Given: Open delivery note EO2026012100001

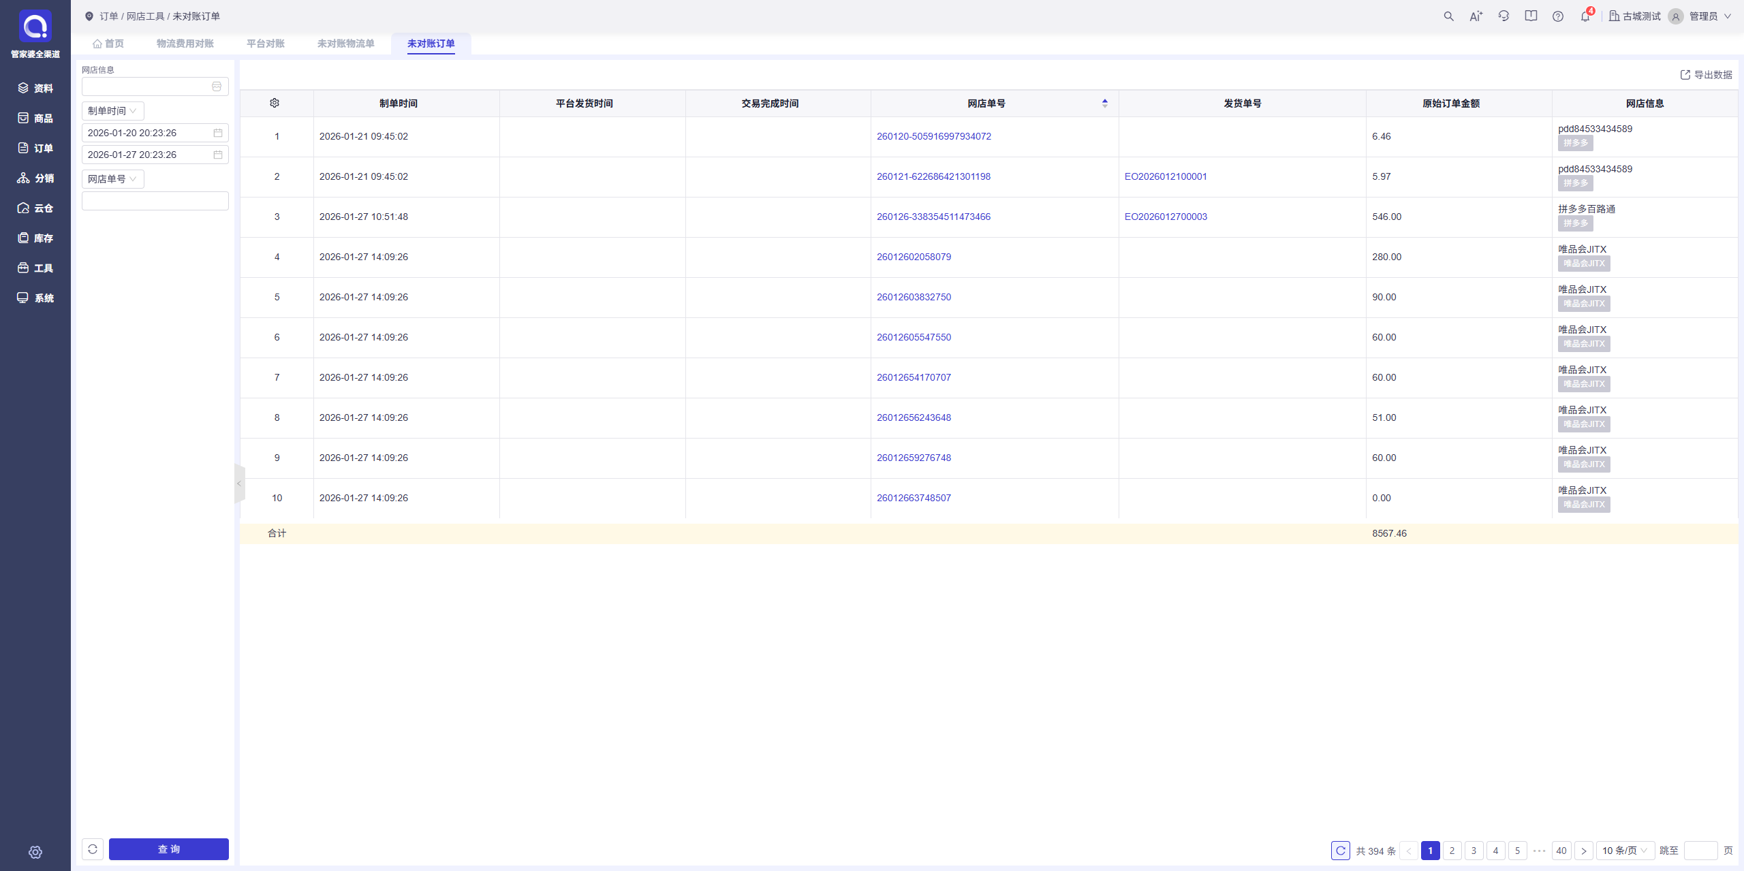Looking at the screenshot, I should pos(1166,176).
